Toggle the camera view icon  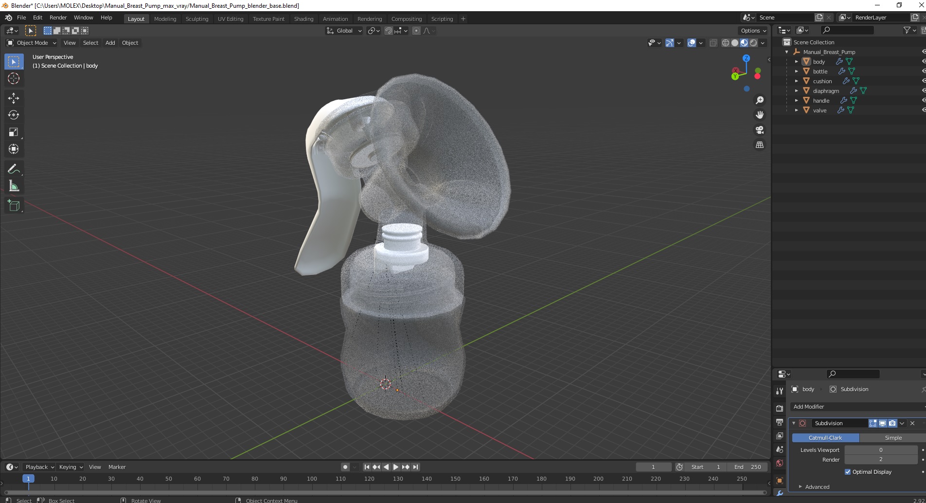click(x=759, y=130)
